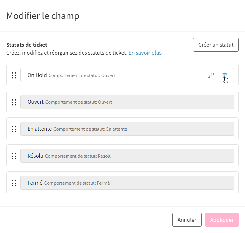Image resolution: width=245 pixels, height=233 pixels.
Task: Select the Ouvert status row
Action: coord(127,102)
